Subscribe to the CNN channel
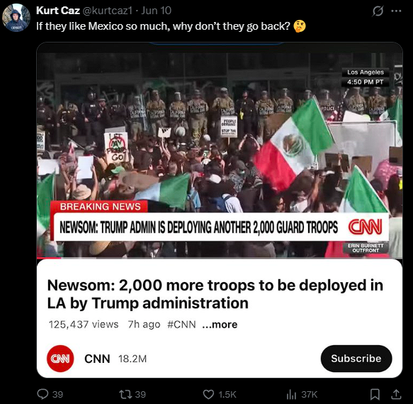 (356, 359)
